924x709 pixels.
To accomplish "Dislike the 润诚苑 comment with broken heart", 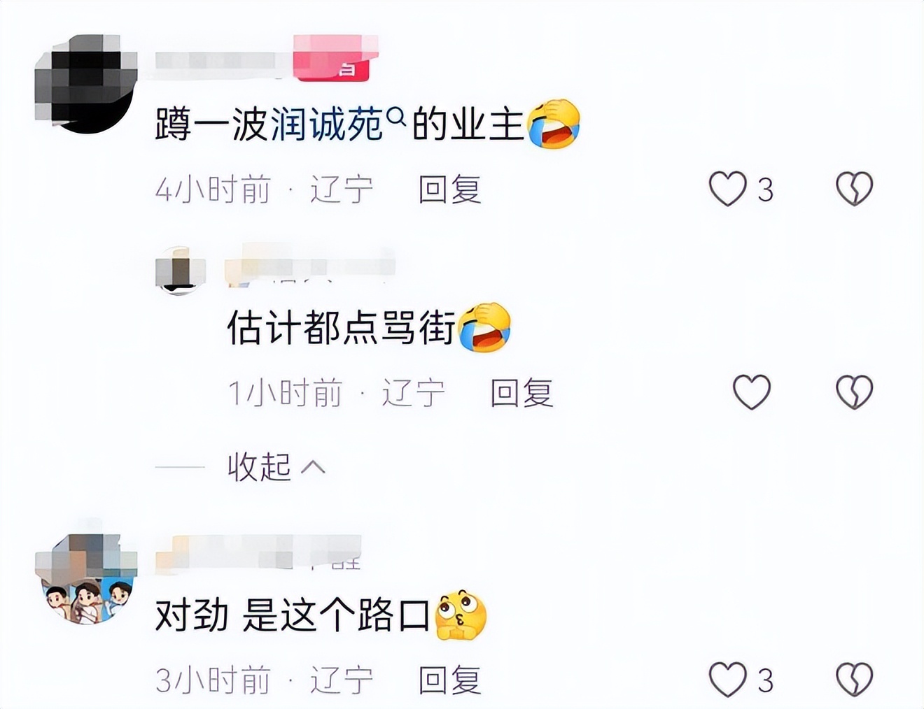I will pos(855,189).
